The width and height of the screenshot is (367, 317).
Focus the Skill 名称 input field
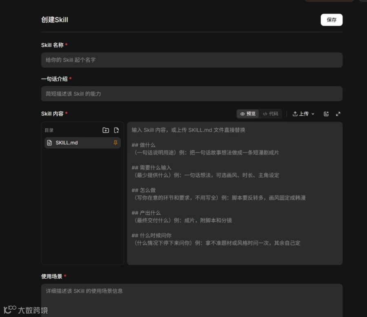[x=192, y=60]
